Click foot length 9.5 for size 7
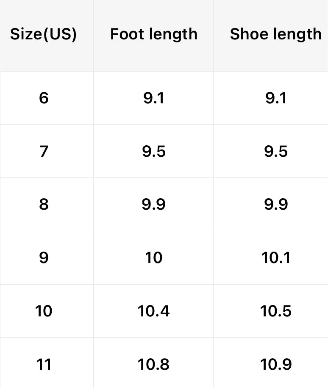 click(154, 151)
